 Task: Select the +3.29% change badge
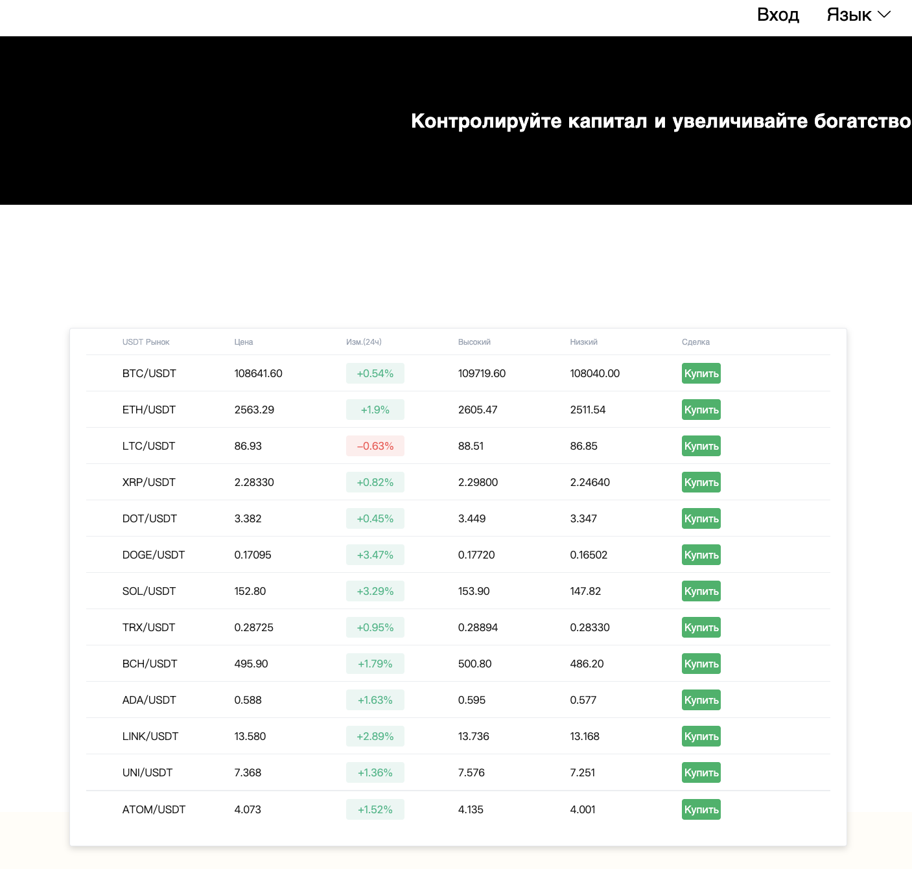(375, 591)
